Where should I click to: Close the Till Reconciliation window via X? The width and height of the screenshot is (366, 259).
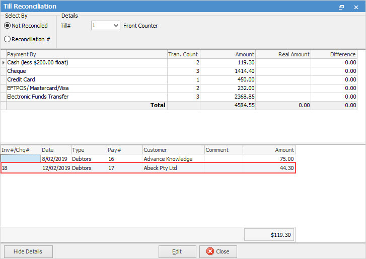[355, 7]
